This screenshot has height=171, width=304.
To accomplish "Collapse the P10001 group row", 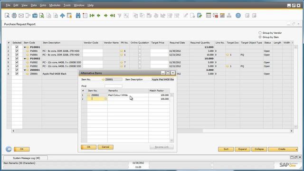I will point(25,47).
